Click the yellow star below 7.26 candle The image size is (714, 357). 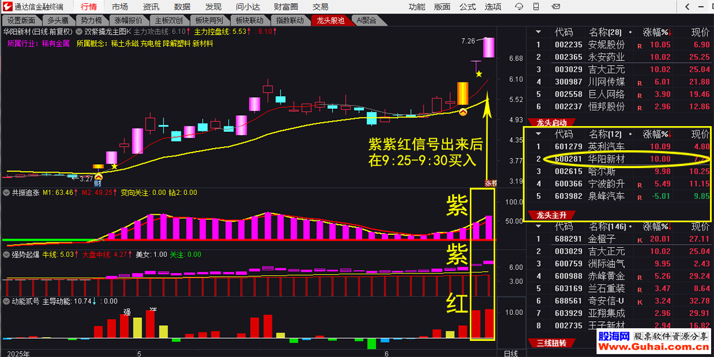coord(478,74)
